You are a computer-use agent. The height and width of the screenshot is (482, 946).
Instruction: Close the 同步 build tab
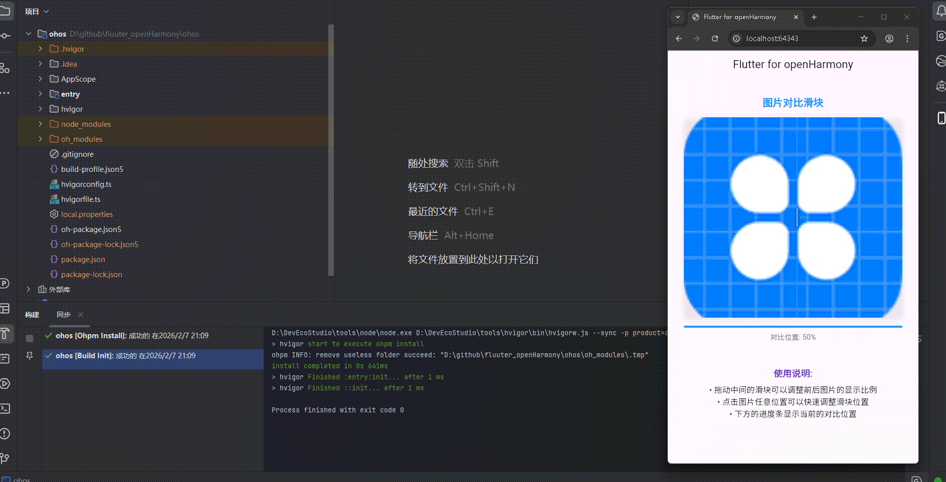click(81, 315)
